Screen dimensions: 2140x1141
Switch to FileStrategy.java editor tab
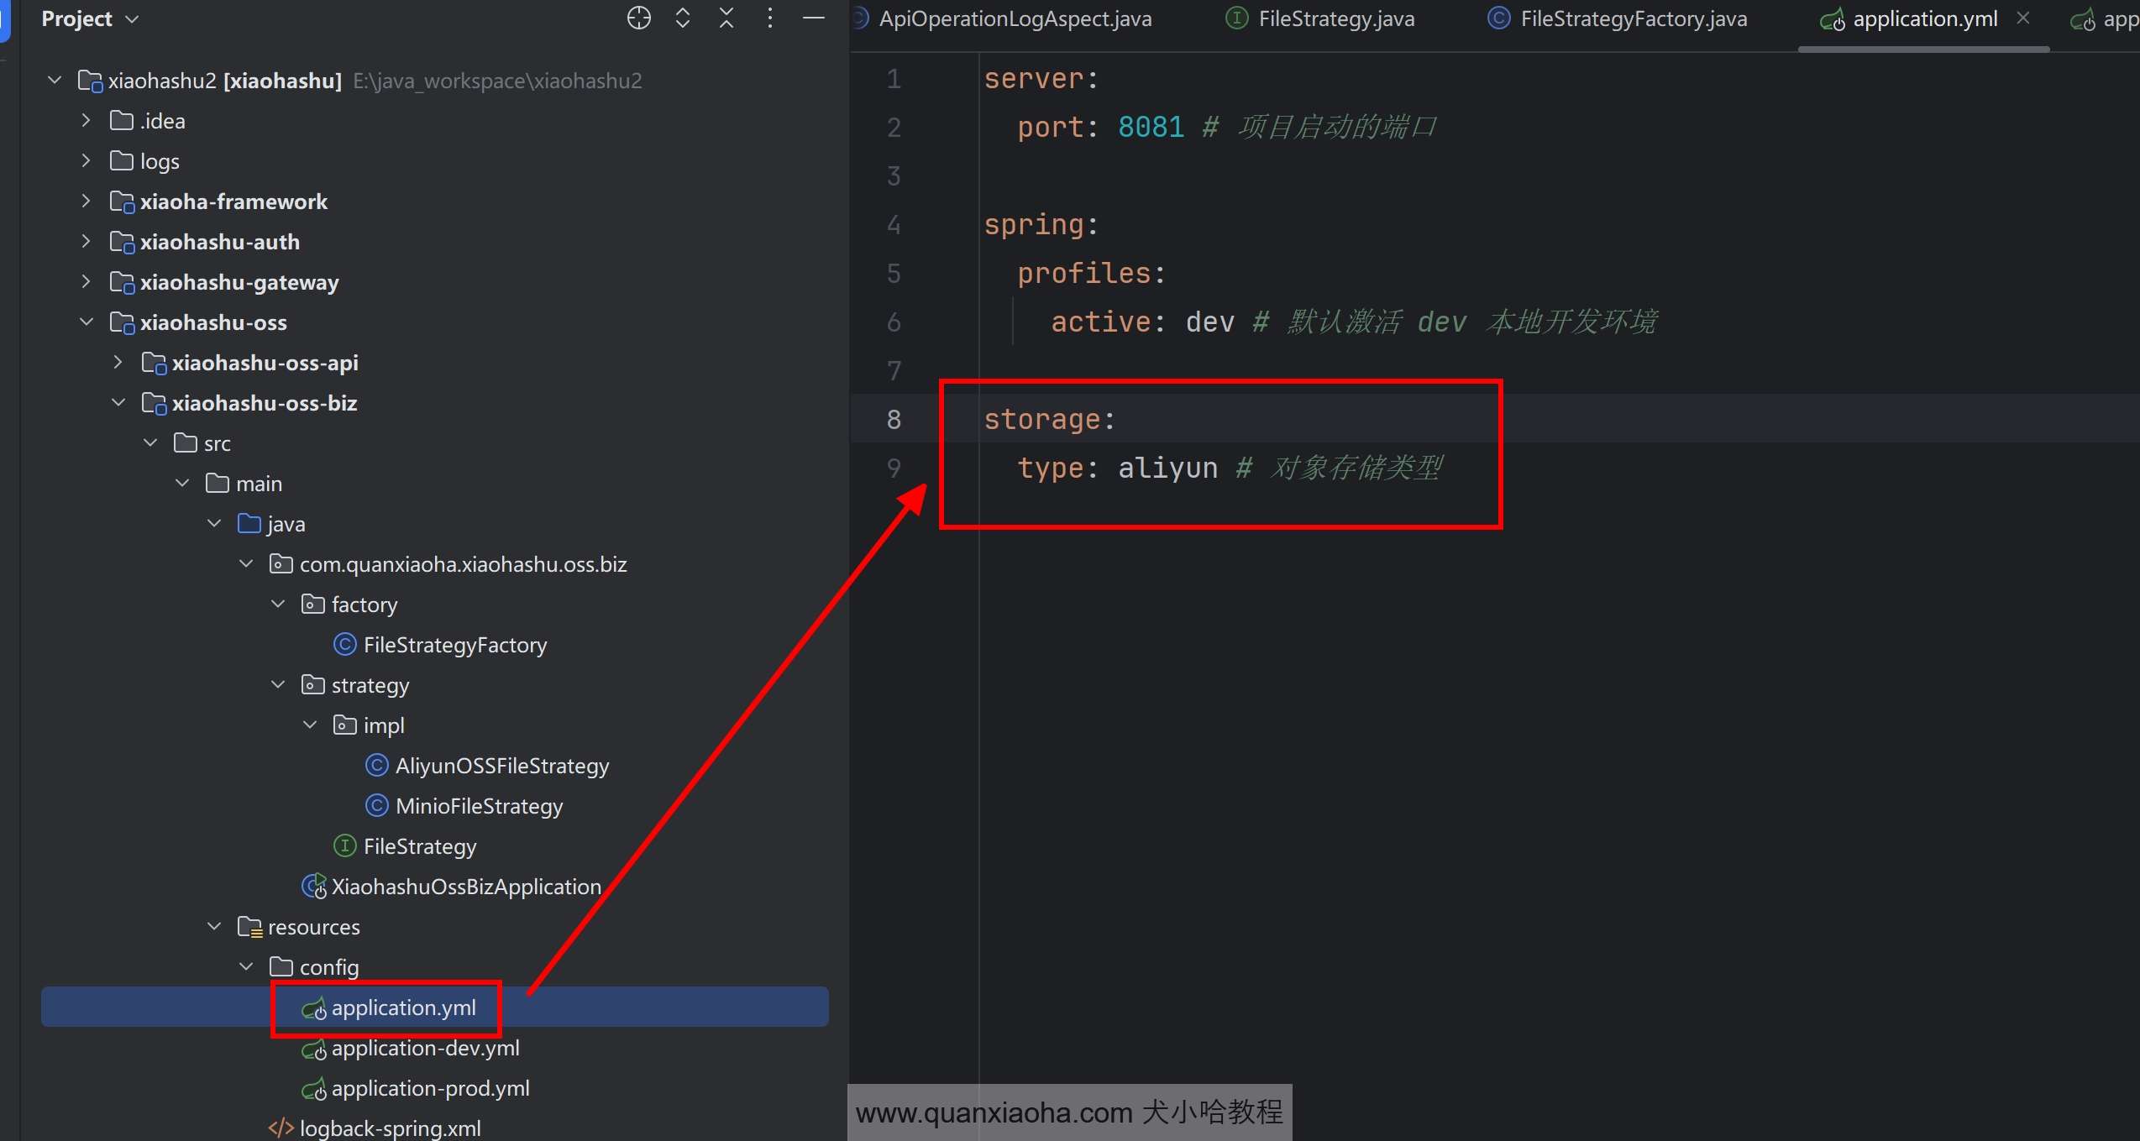(1335, 18)
